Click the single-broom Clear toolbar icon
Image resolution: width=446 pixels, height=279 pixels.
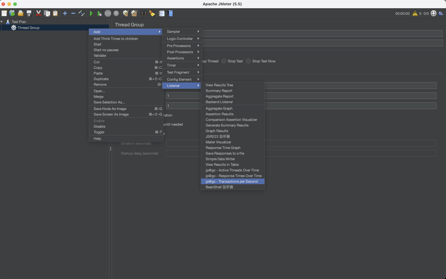126,13
